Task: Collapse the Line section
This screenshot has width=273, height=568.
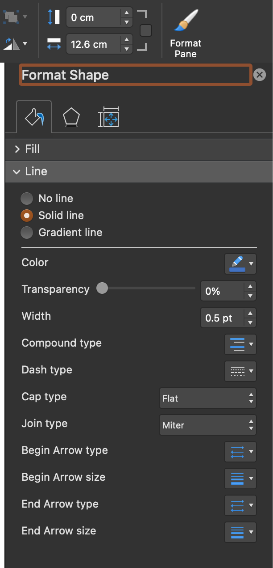Action: click(17, 171)
